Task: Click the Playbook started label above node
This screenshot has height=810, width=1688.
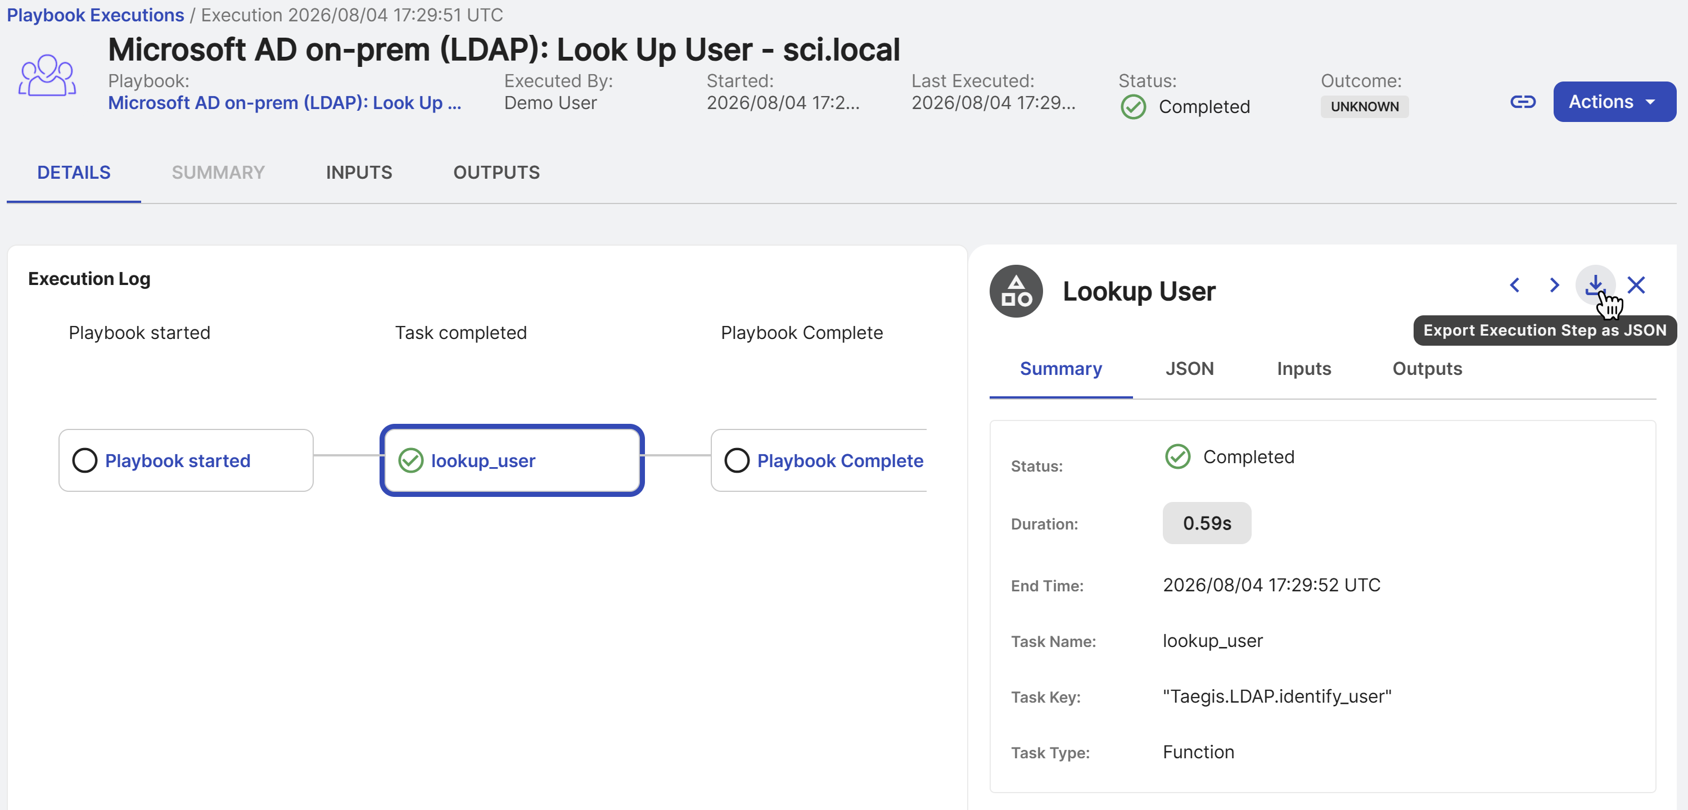Action: pyautogui.click(x=139, y=333)
